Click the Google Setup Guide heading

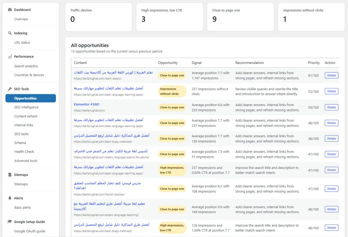coord(29,222)
